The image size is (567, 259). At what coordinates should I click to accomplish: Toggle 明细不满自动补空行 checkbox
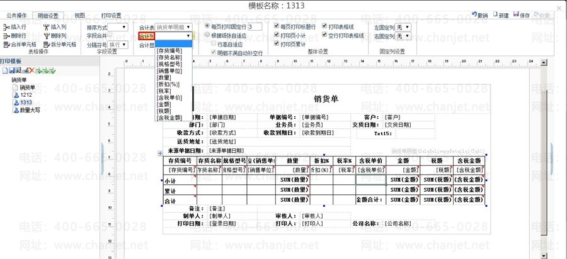tap(214, 52)
